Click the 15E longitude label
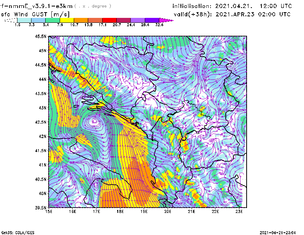Viewport: 304px width, 235px height. point(49,211)
